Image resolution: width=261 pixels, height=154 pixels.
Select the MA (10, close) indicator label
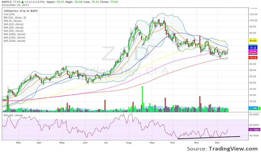pos(13,24)
